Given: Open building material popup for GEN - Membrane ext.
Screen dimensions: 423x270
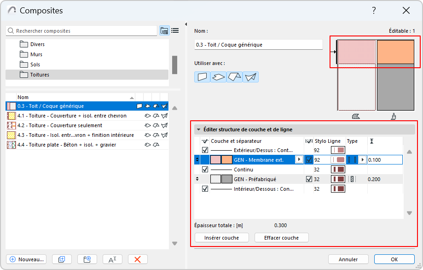Looking at the screenshot, I should coord(299,159).
